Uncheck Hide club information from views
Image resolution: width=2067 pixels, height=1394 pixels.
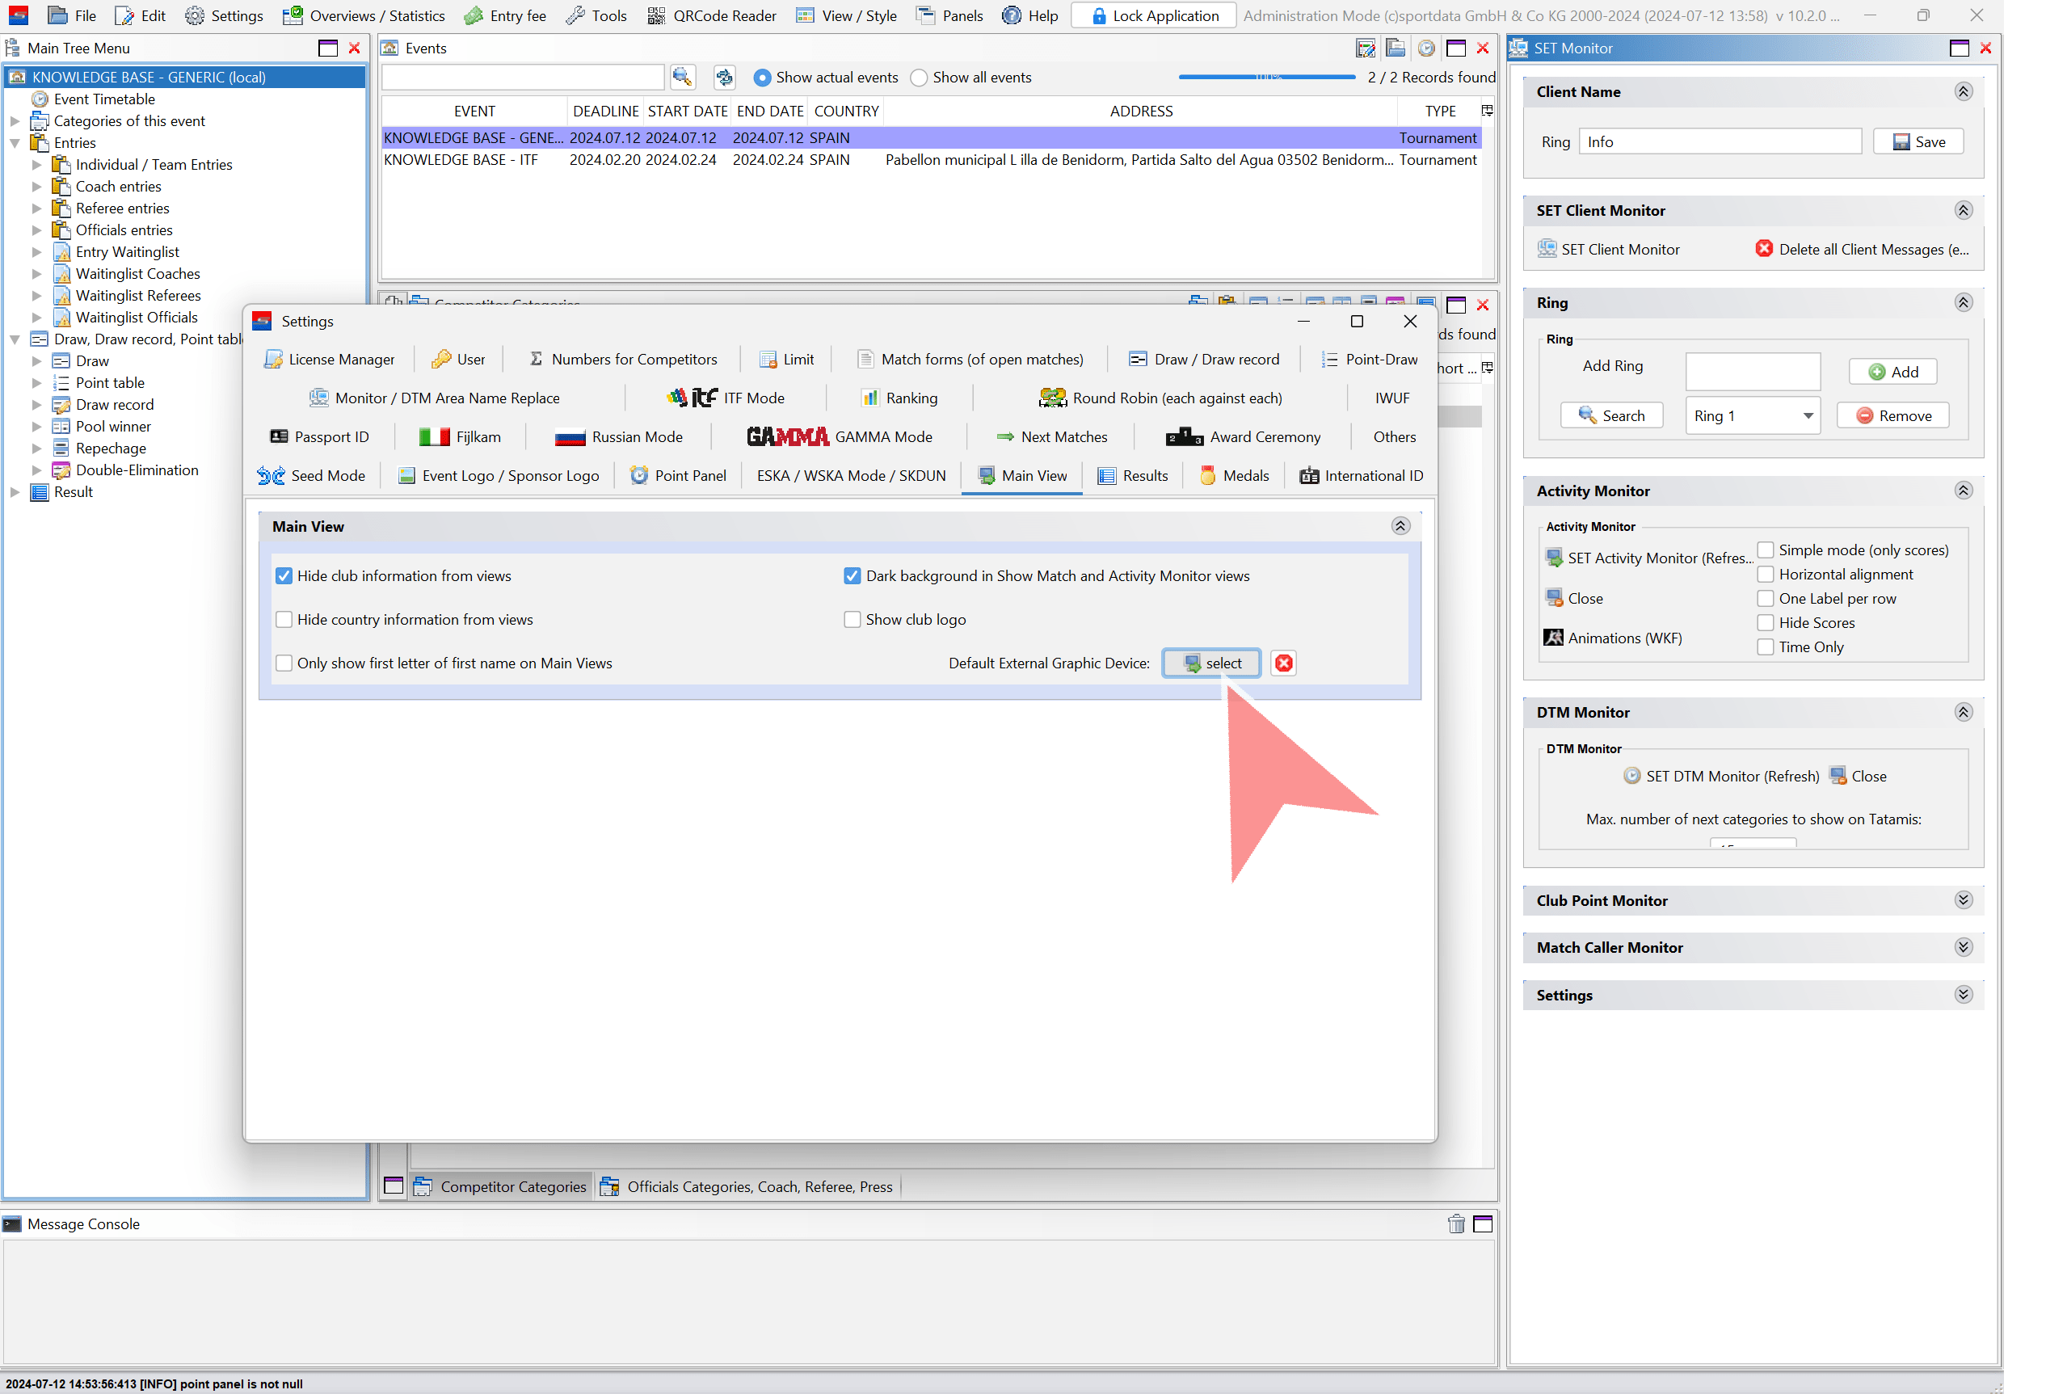(x=284, y=576)
